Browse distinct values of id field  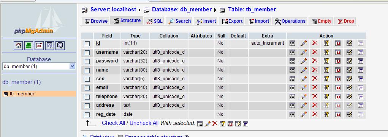point(292,43)
